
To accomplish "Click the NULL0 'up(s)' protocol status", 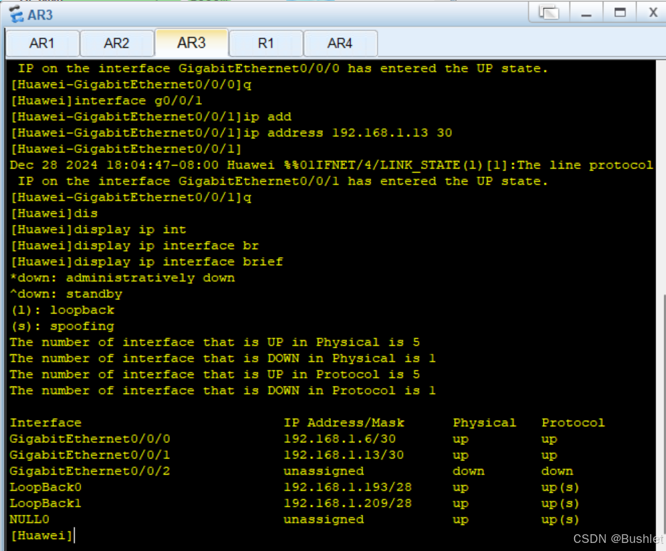I will pos(561,519).
